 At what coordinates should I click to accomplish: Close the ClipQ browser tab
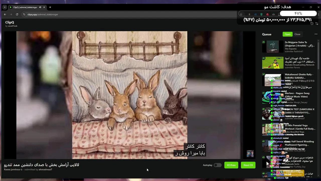pyautogui.click(x=44, y=7)
